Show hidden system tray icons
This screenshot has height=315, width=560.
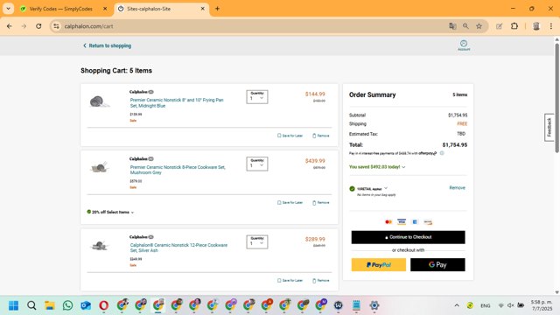(457, 305)
